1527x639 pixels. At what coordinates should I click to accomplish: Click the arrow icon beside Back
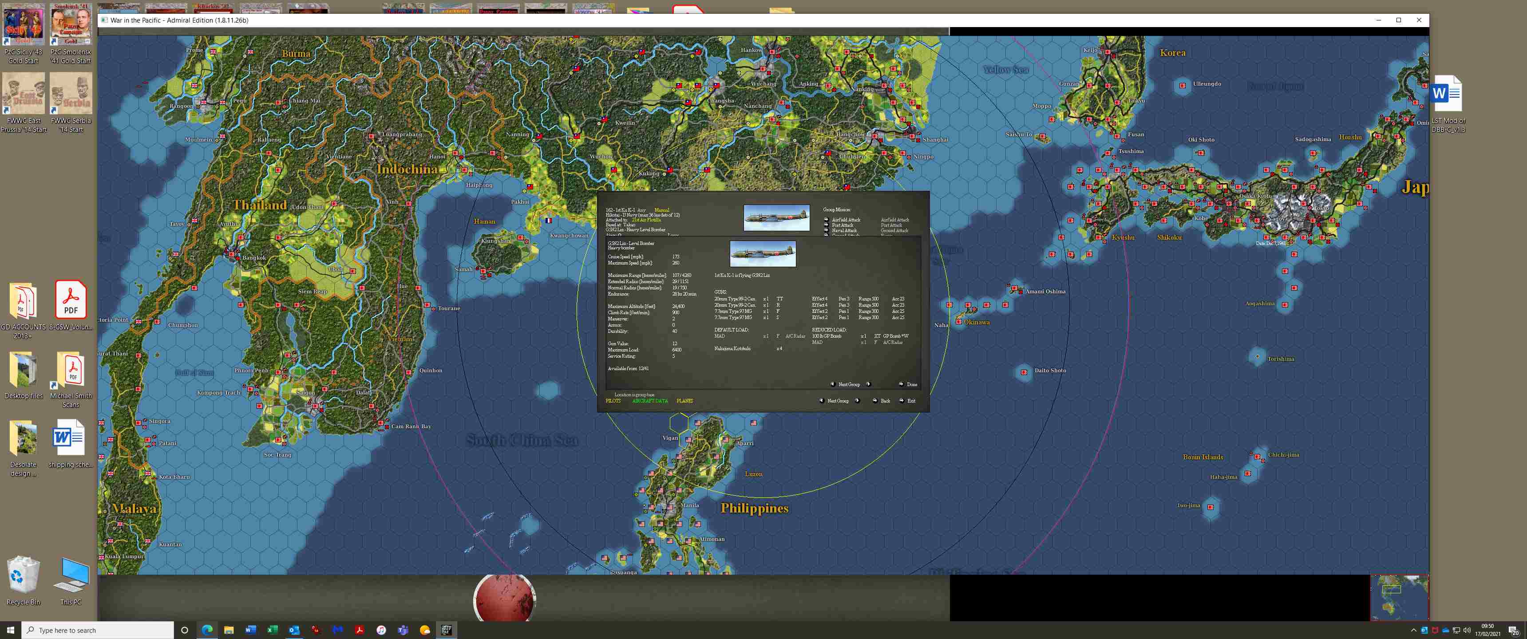(875, 401)
